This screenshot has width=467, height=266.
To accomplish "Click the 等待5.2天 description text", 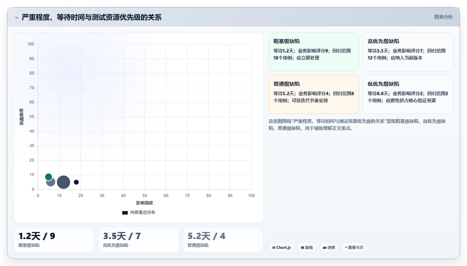I will pyautogui.click(x=314, y=97).
